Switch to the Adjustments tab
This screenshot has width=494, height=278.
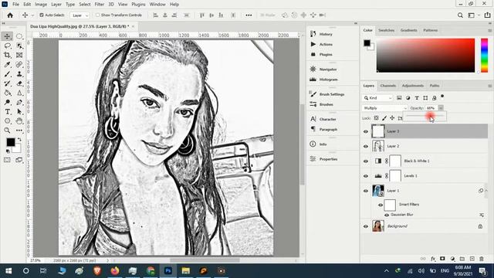(x=413, y=86)
